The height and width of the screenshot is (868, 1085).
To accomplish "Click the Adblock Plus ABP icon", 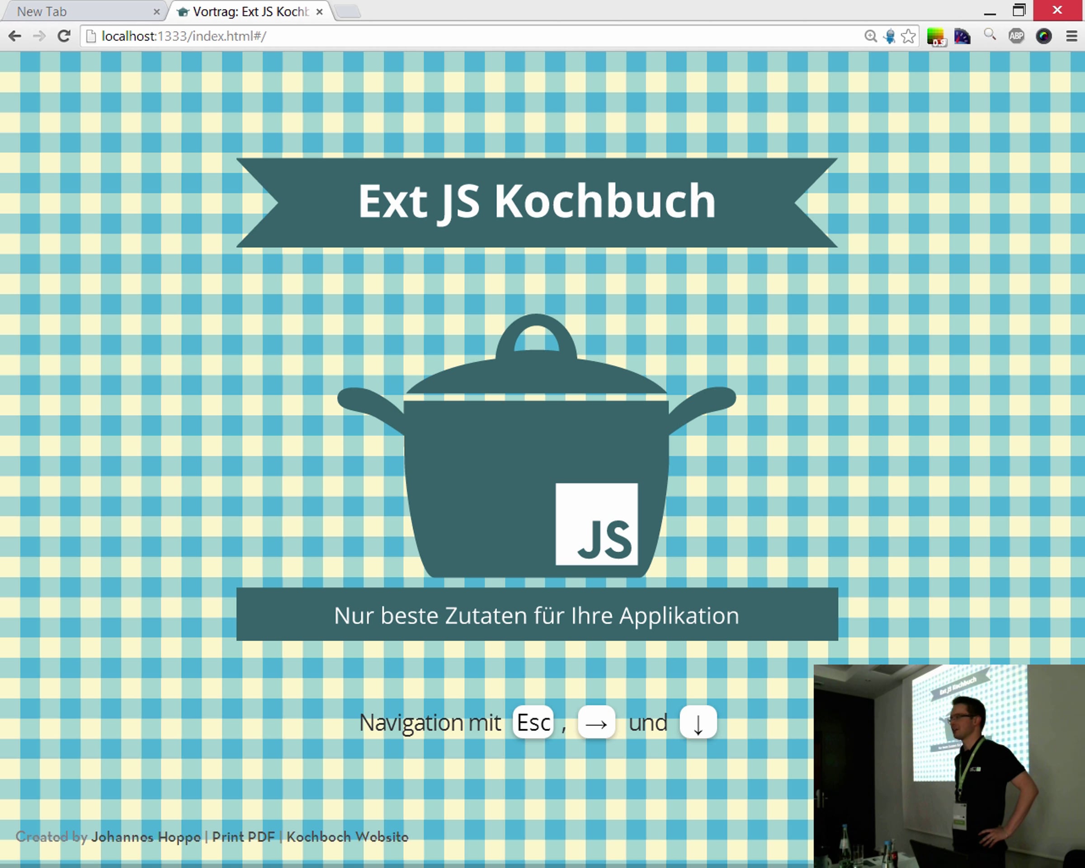I will coord(1016,36).
